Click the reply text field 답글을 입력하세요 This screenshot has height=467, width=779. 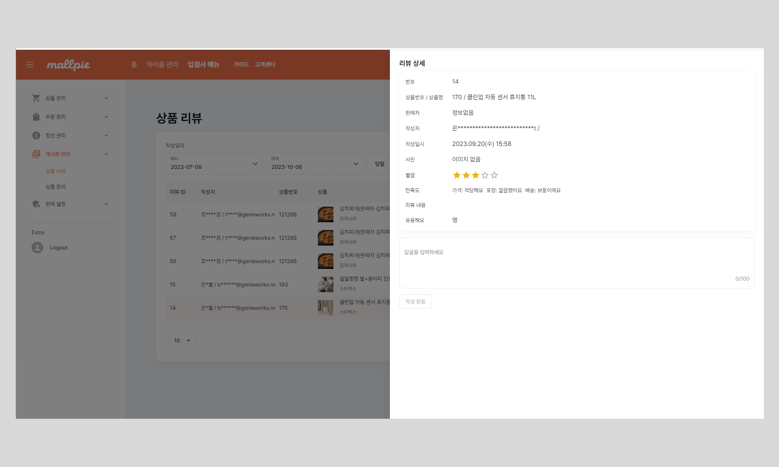pos(576,263)
